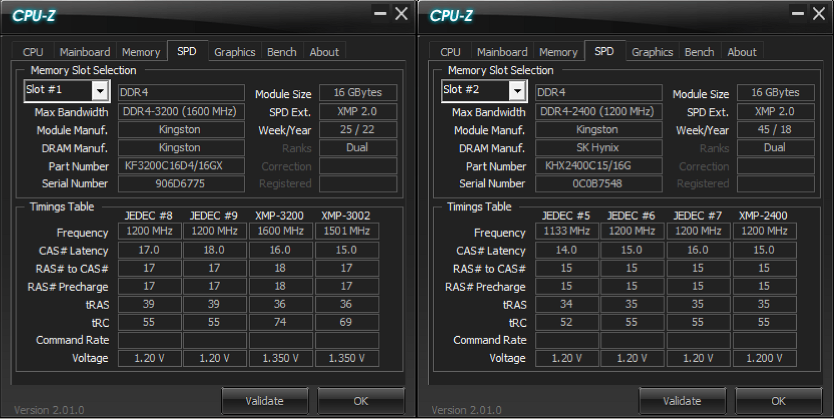Click the DDR4 memory type field beside Slot #2

(x=599, y=93)
